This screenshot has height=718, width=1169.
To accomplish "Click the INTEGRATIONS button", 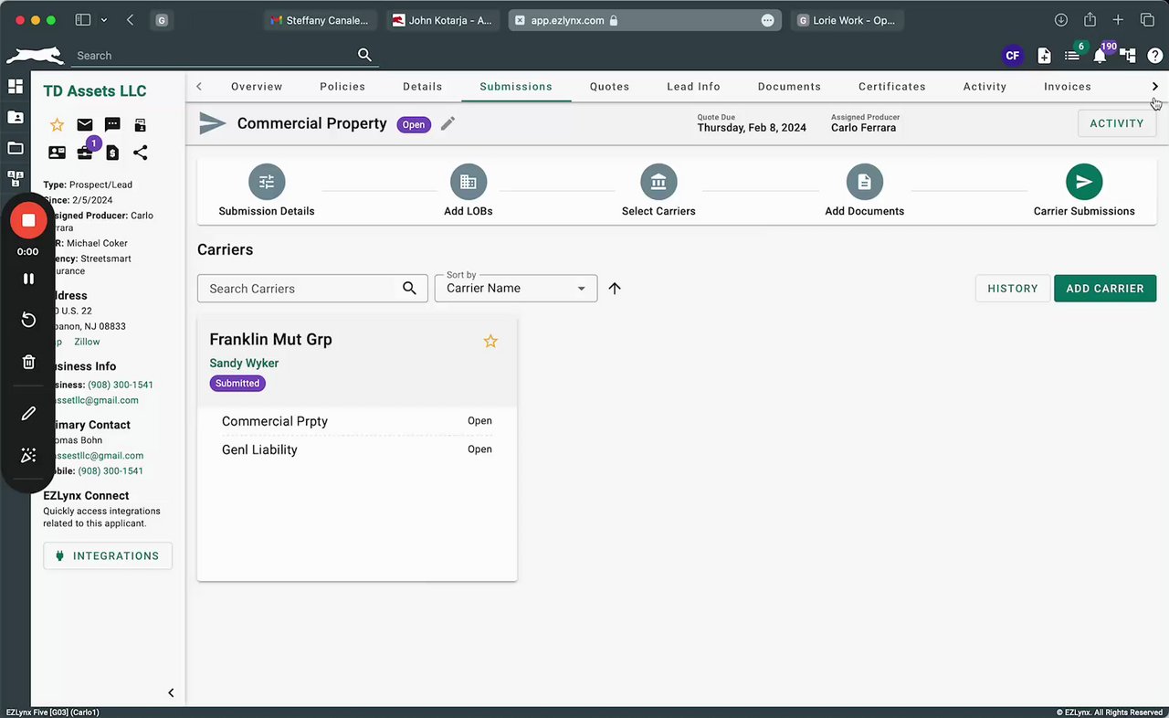I will (108, 555).
